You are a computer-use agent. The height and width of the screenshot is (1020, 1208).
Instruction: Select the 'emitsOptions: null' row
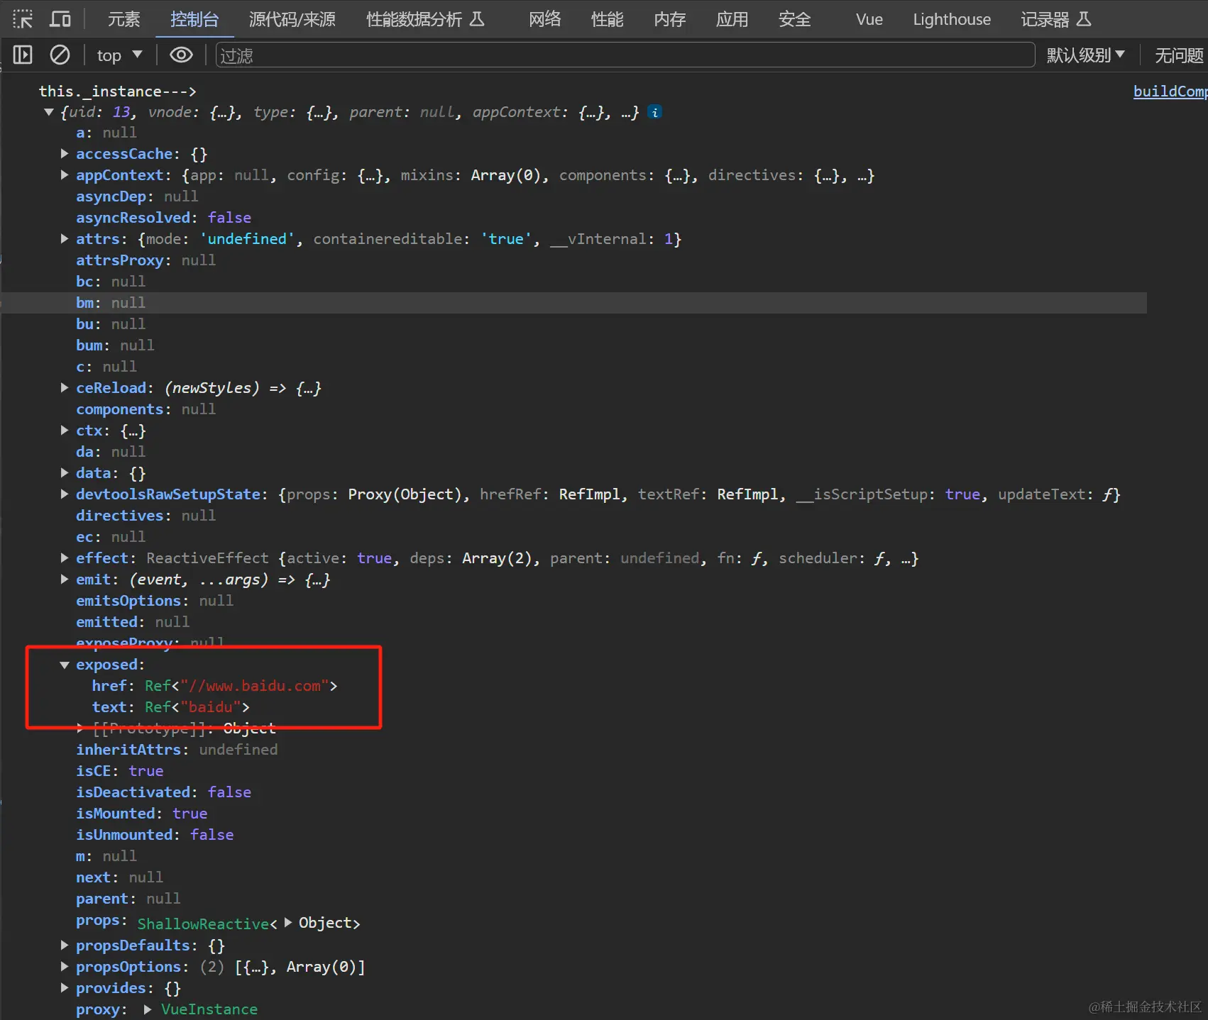tap(155, 601)
